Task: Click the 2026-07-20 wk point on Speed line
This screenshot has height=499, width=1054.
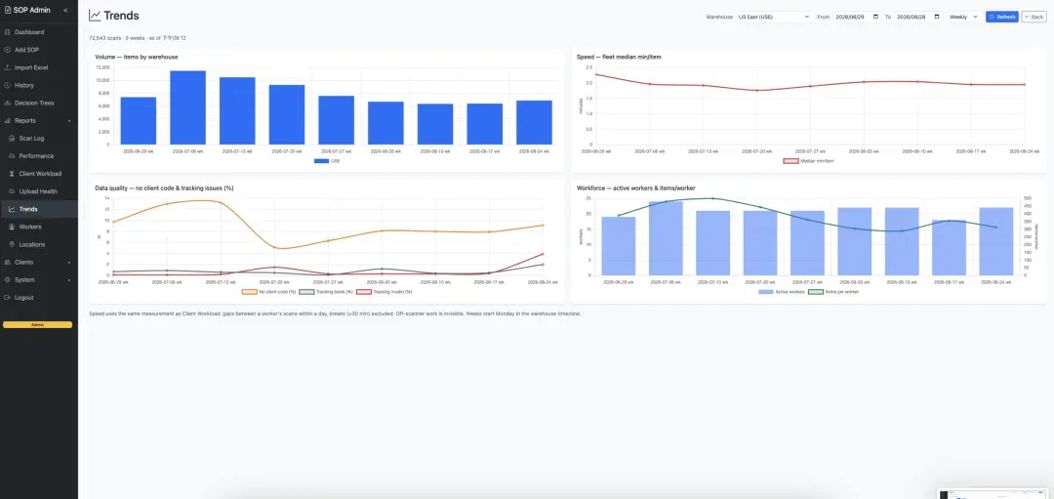Action: 757,90
